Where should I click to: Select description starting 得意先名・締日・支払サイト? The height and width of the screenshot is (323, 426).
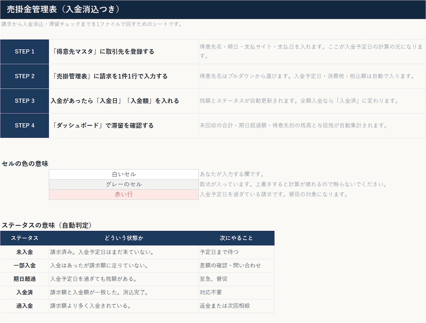tap(312, 52)
